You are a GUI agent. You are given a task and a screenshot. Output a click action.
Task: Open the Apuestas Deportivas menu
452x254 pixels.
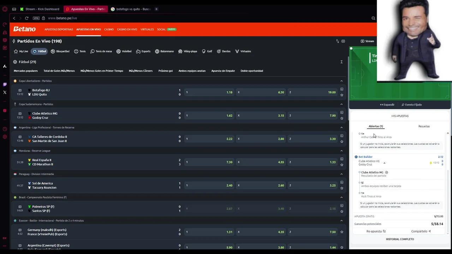coord(59,29)
